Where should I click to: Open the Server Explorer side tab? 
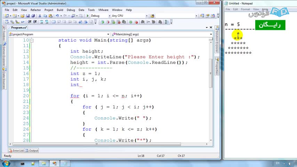[4, 55]
